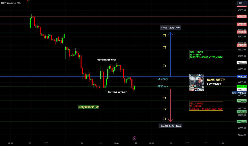Click the 680.00 (1.52%) 13600 measurement label
This screenshot has height=146, width=248.
click(170, 28)
